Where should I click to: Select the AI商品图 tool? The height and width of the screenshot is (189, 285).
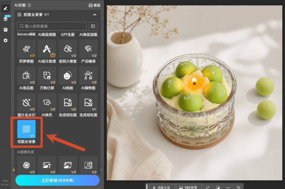click(x=26, y=79)
